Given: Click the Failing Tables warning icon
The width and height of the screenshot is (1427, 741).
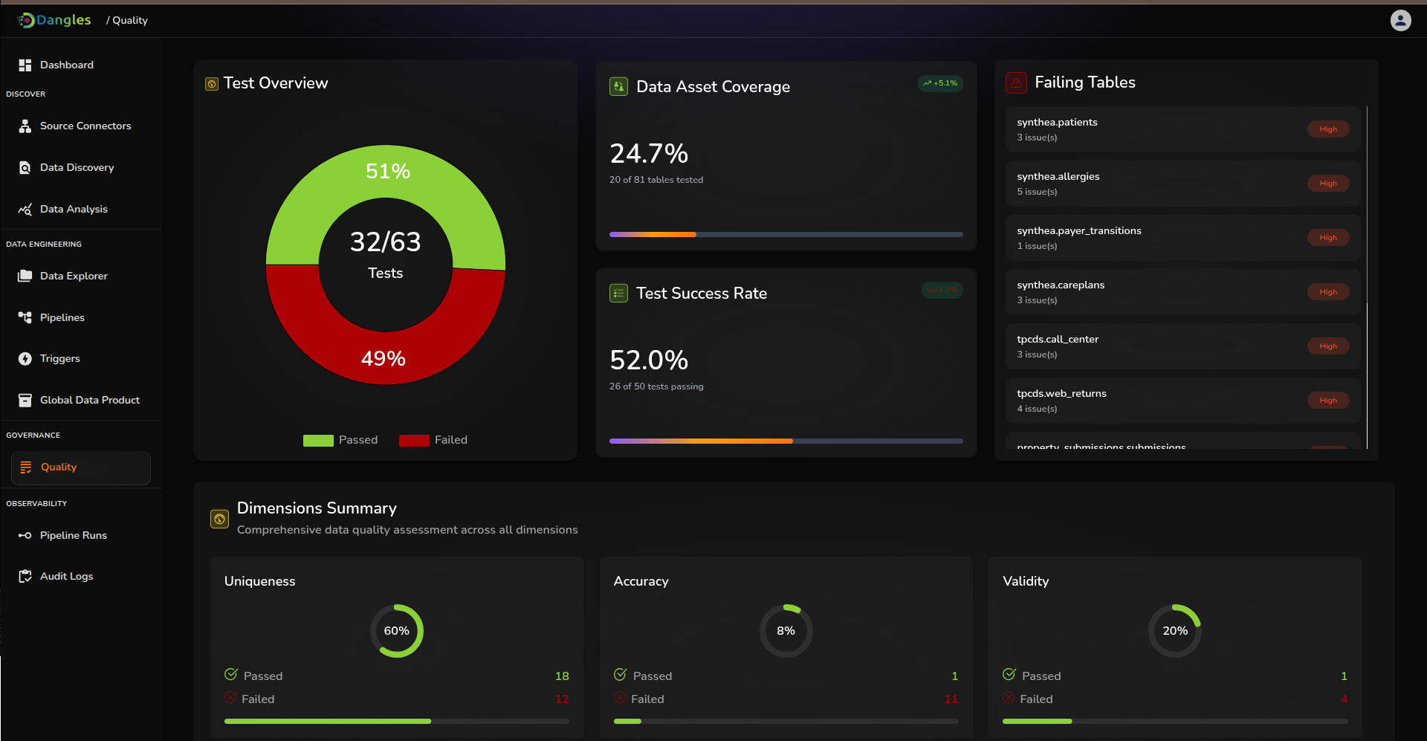Looking at the screenshot, I should pyautogui.click(x=1016, y=82).
